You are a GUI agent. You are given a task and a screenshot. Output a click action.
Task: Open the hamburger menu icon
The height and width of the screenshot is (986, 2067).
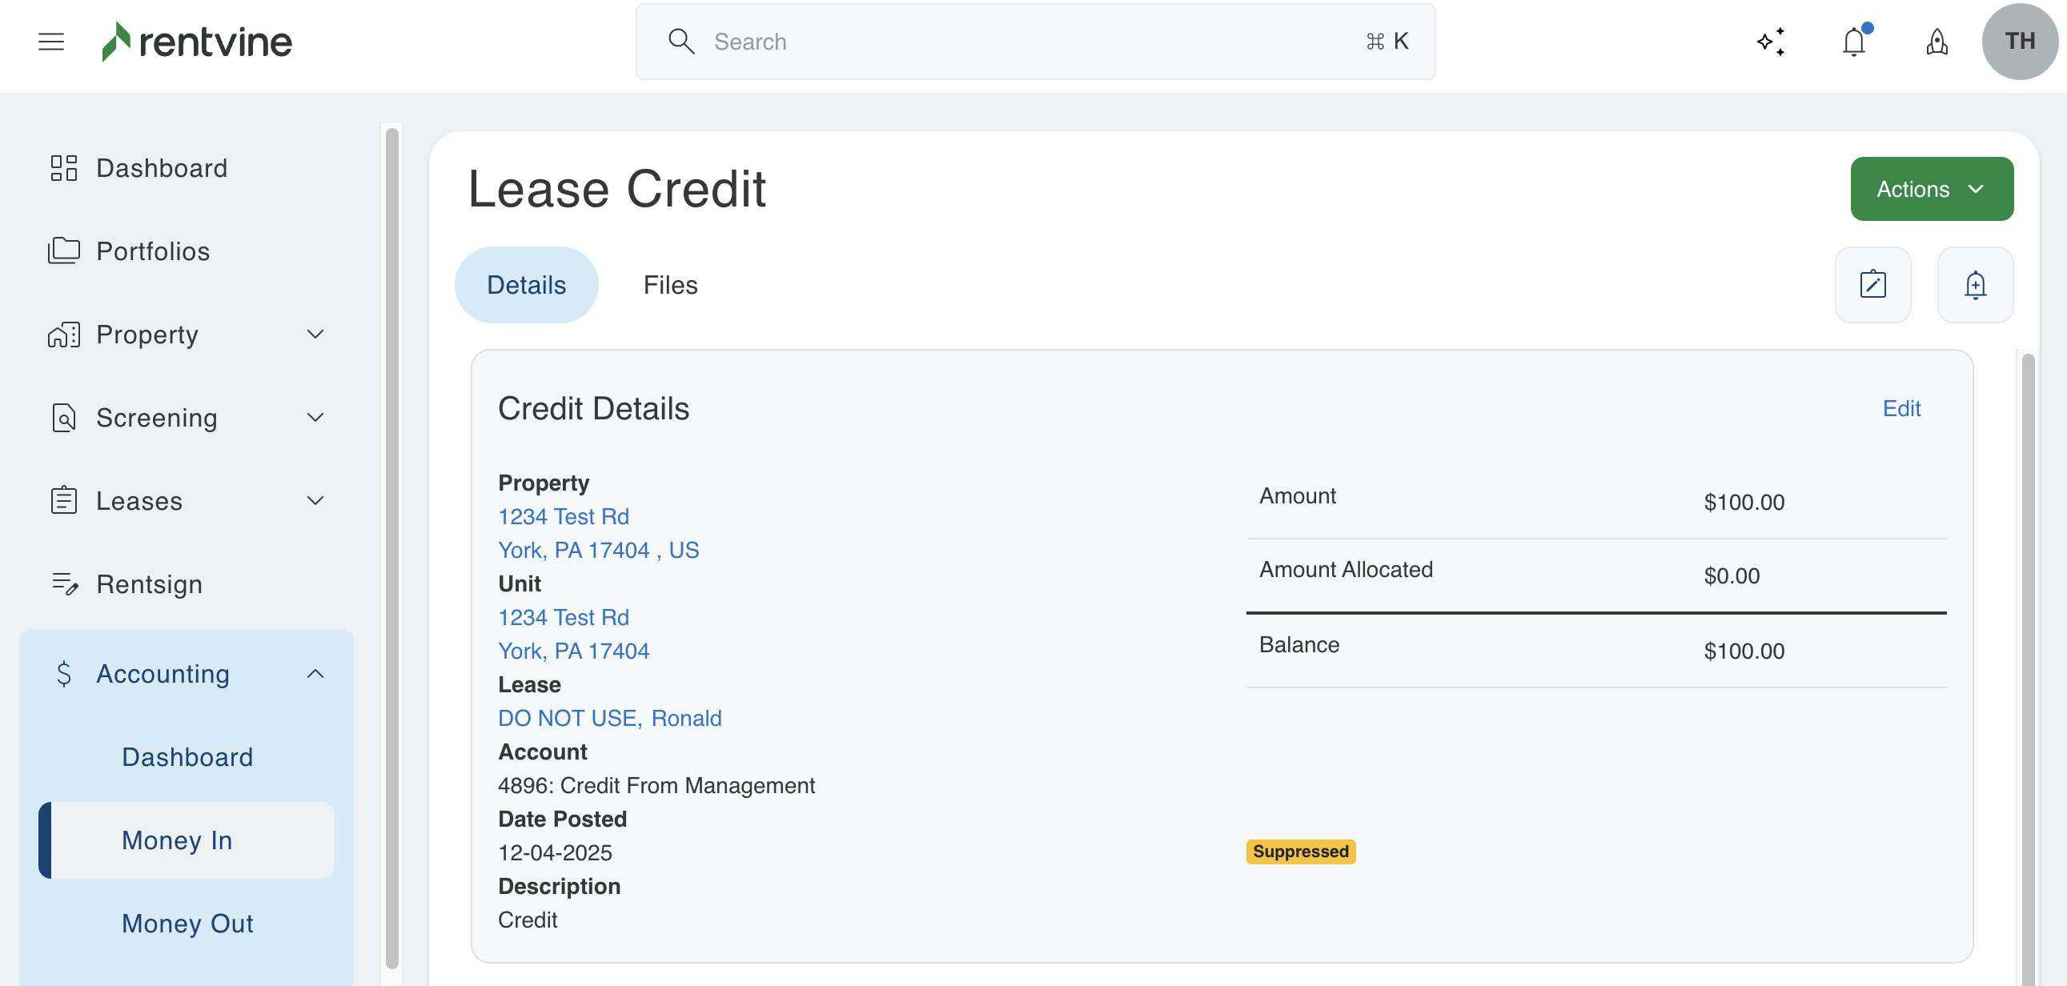(x=50, y=41)
